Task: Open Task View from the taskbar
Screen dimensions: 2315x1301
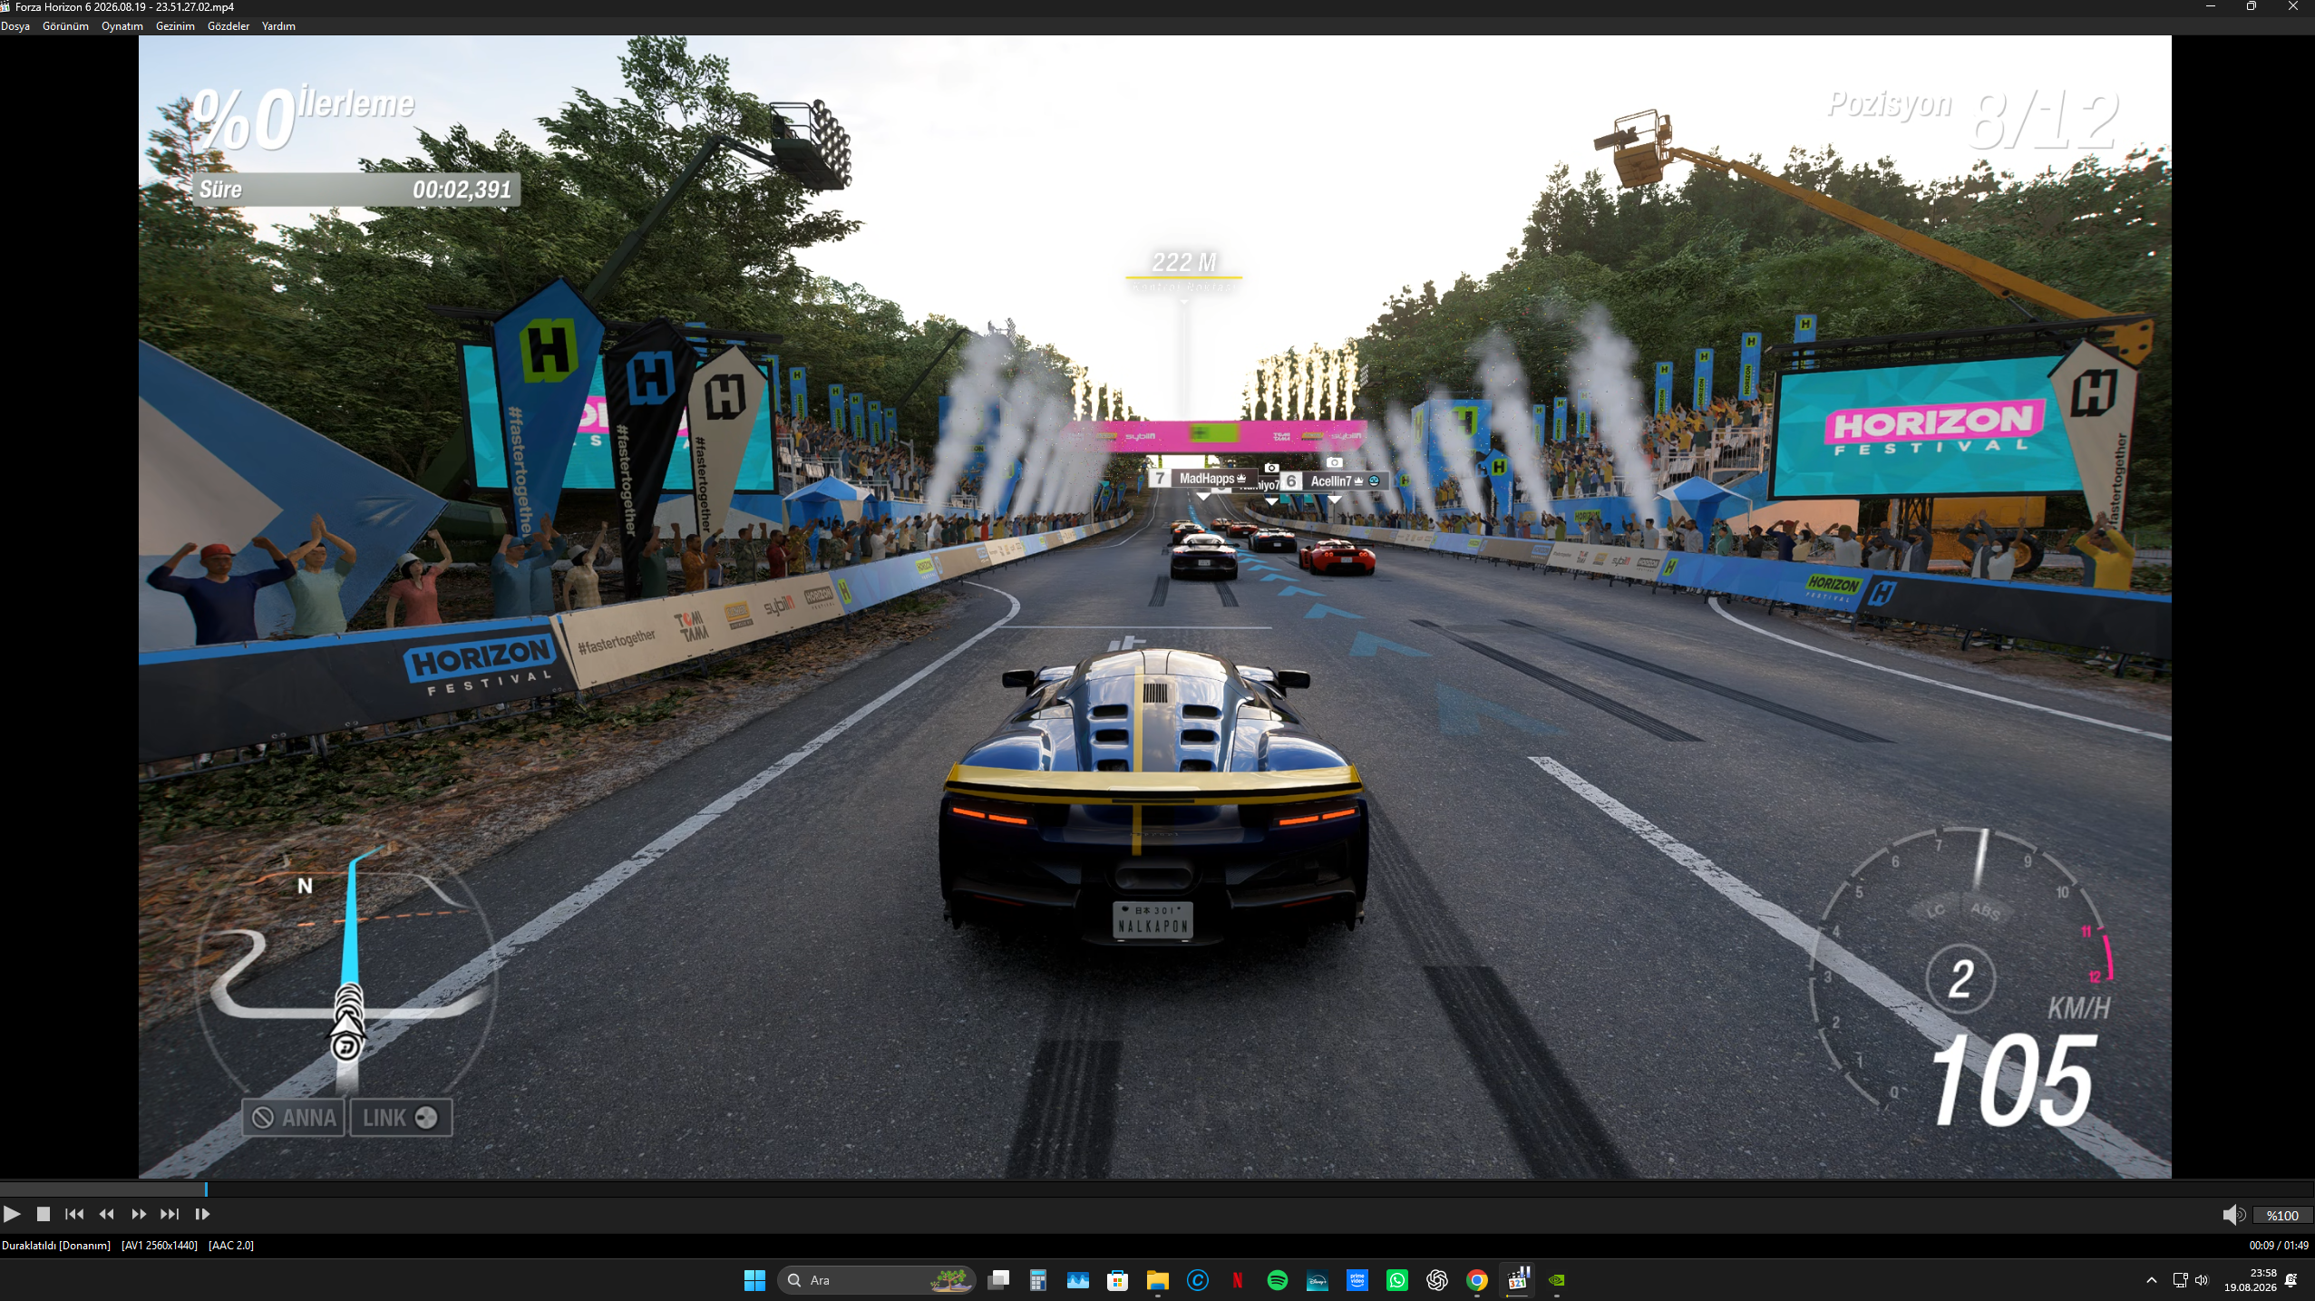Action: (x=998, y=1280)
